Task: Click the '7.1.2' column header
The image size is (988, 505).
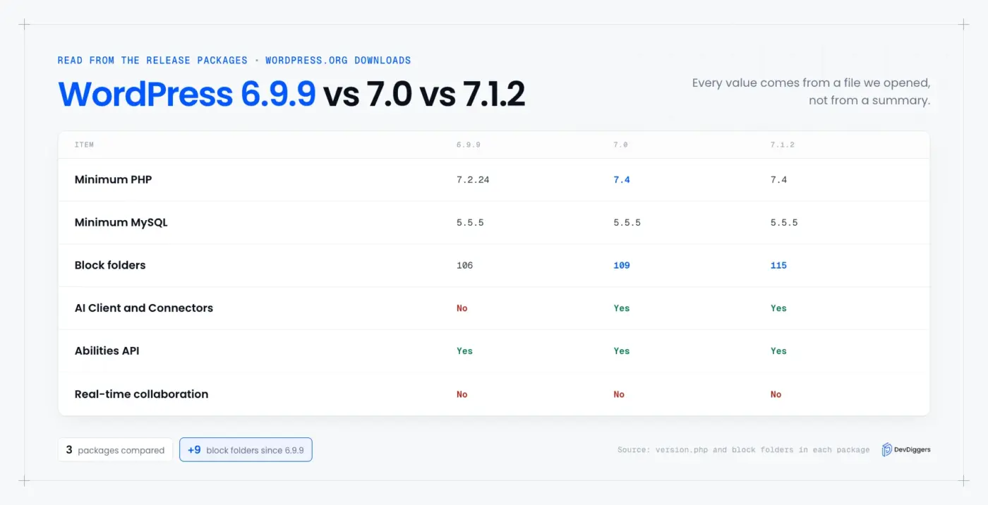Action: (x=783, y=145)
